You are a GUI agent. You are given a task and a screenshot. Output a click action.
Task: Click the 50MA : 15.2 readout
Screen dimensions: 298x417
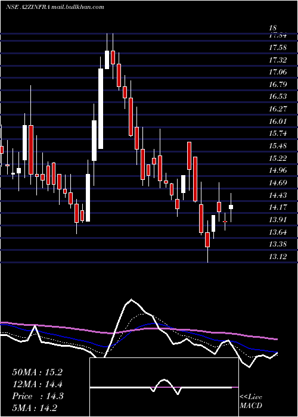[x=37, y=372]
